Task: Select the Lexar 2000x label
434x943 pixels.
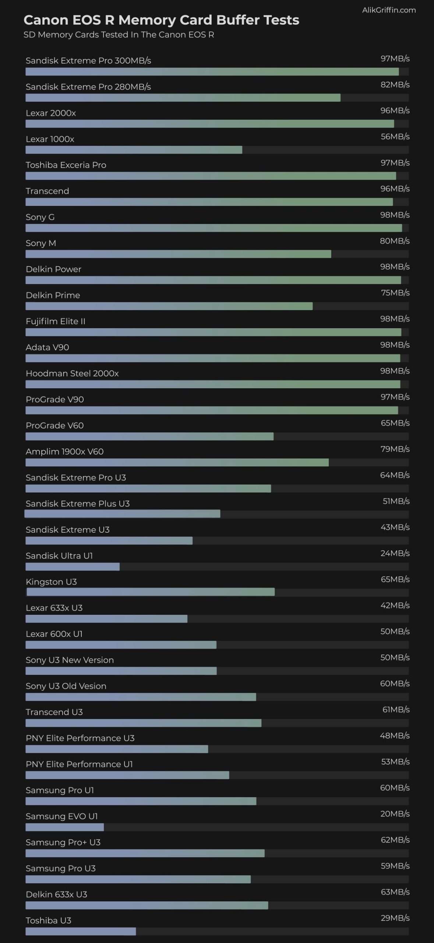Action: [x=51, y=113]
